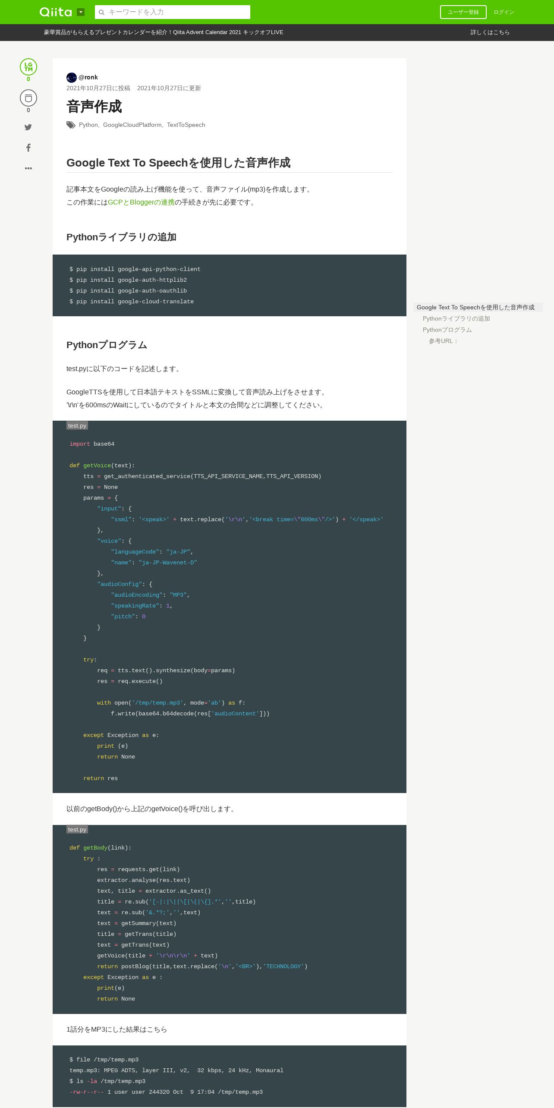Open the more options ellipsis icon
Viewport: 554px width, 1108px height.
coord(28,168)
